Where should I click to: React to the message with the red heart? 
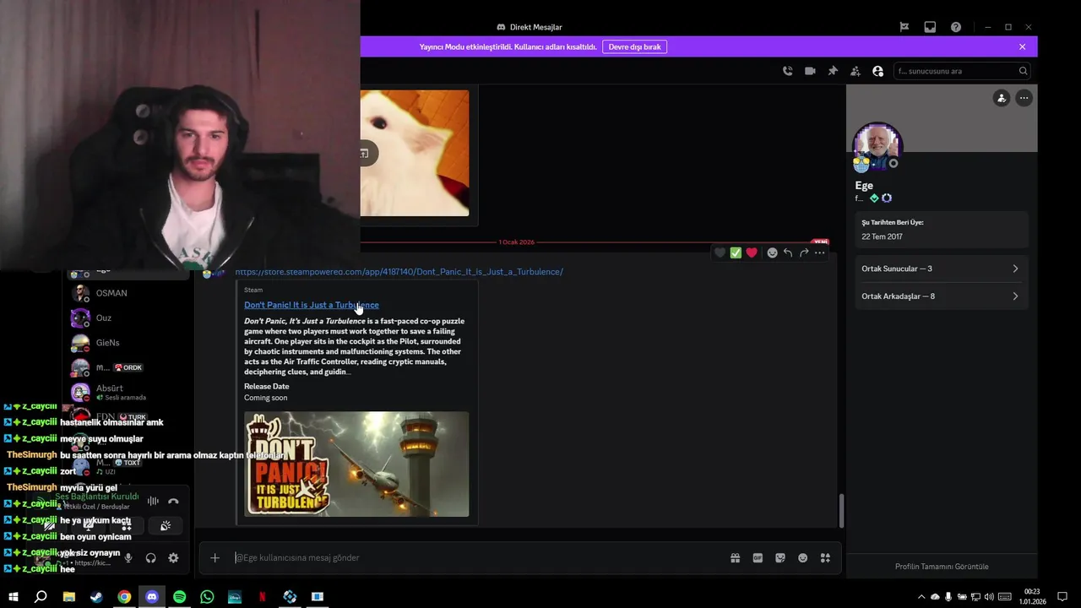(x=752, y=252)
